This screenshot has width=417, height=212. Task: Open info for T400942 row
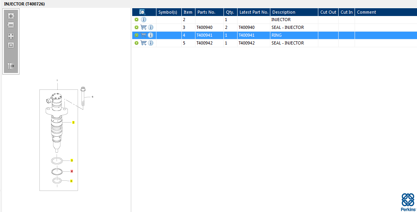tap(151, 43)
